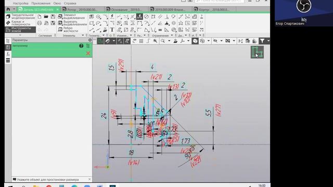Open the Приложения menu

click(41, 4)
